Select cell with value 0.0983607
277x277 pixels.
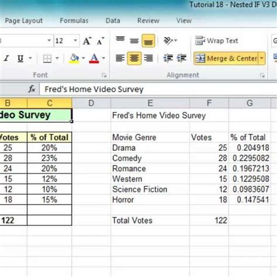click(x=250, y=189)
